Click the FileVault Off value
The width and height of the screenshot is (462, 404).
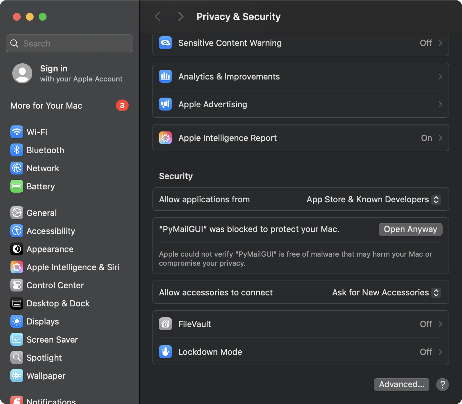click(x=426, y=324)
